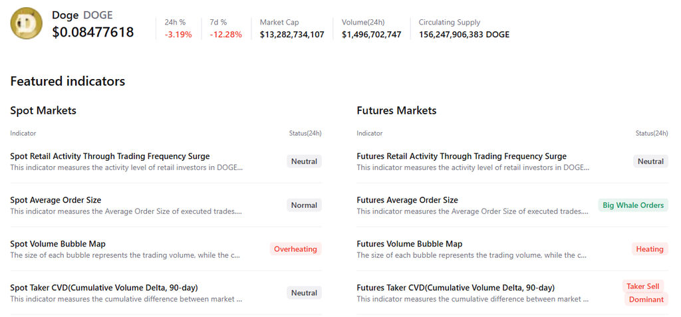Screen dimensions: 681x317
Task: Click the Big Whale Orders badge
Action: (x=633, y=205)
